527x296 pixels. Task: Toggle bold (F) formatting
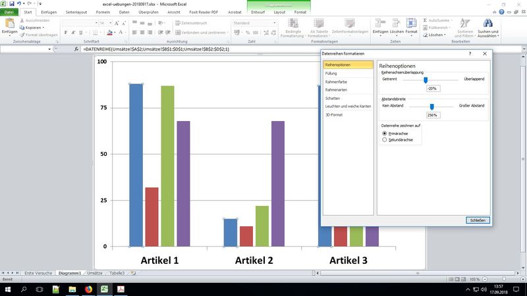coord(66,32)
